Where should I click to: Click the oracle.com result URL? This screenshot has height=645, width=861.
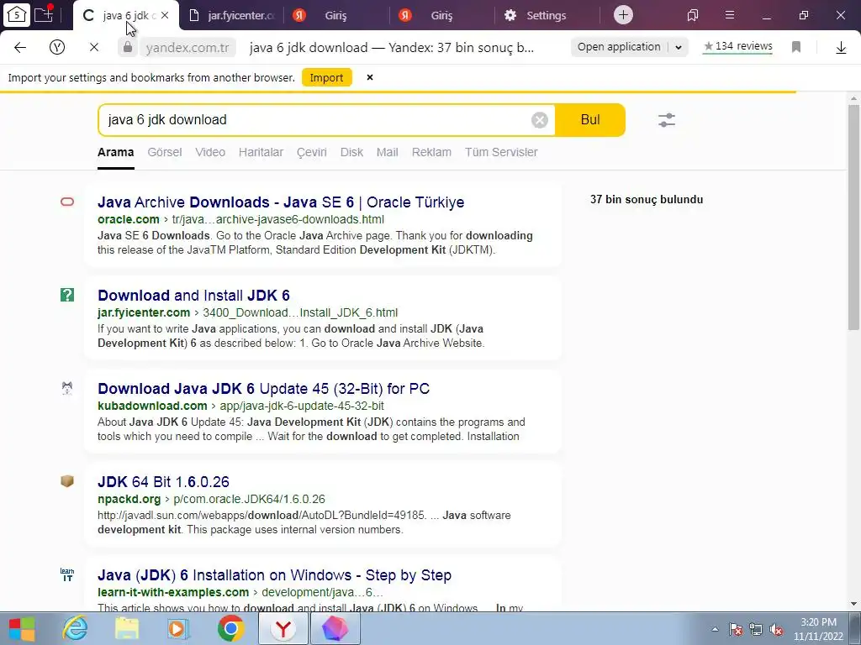(241, 219)
